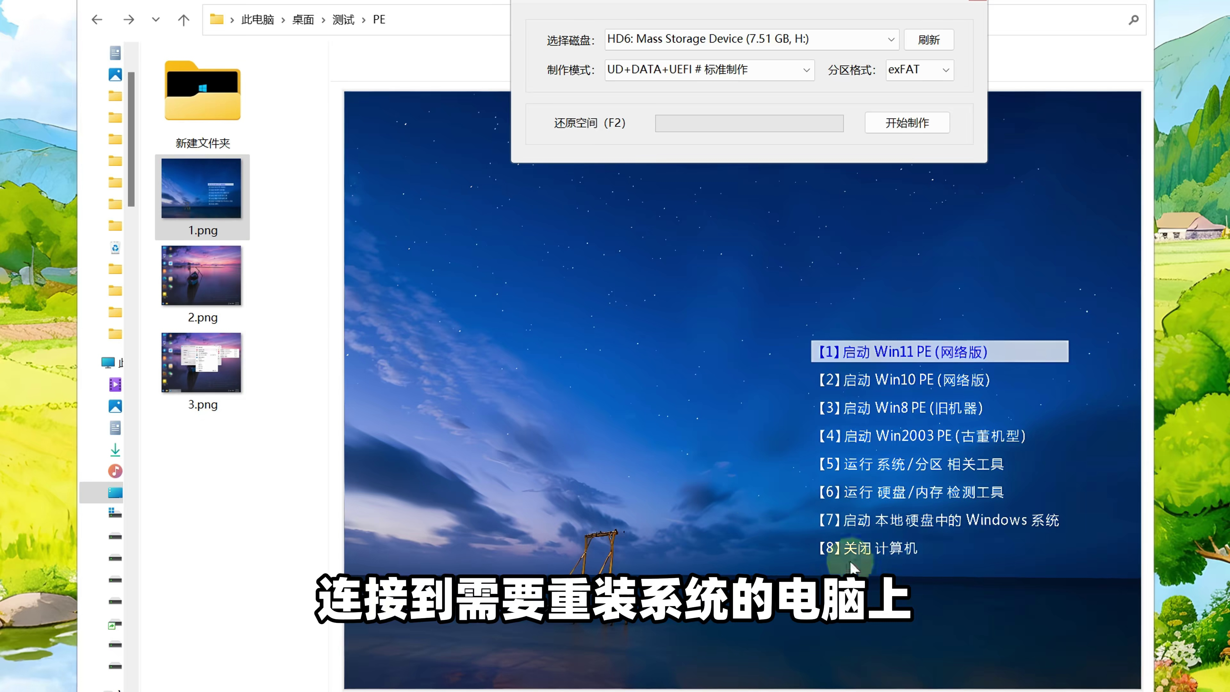Open the Recycle Bin in sidebar
This screenshot has height=692, width=1230.
coord(115,247)
